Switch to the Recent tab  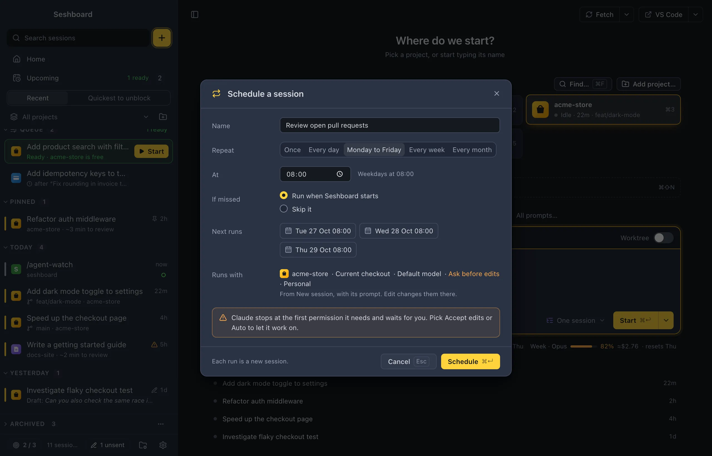38,98
